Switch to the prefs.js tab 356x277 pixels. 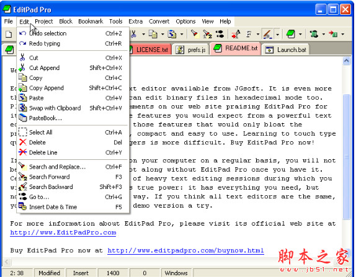pos(191,50)
